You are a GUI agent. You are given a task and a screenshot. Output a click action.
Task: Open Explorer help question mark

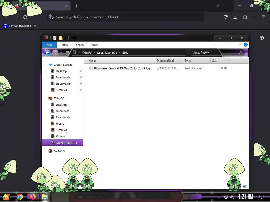[x=246, y=45]
